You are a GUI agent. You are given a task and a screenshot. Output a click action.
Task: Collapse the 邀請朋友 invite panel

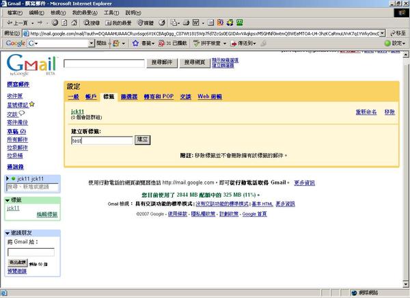8,233
